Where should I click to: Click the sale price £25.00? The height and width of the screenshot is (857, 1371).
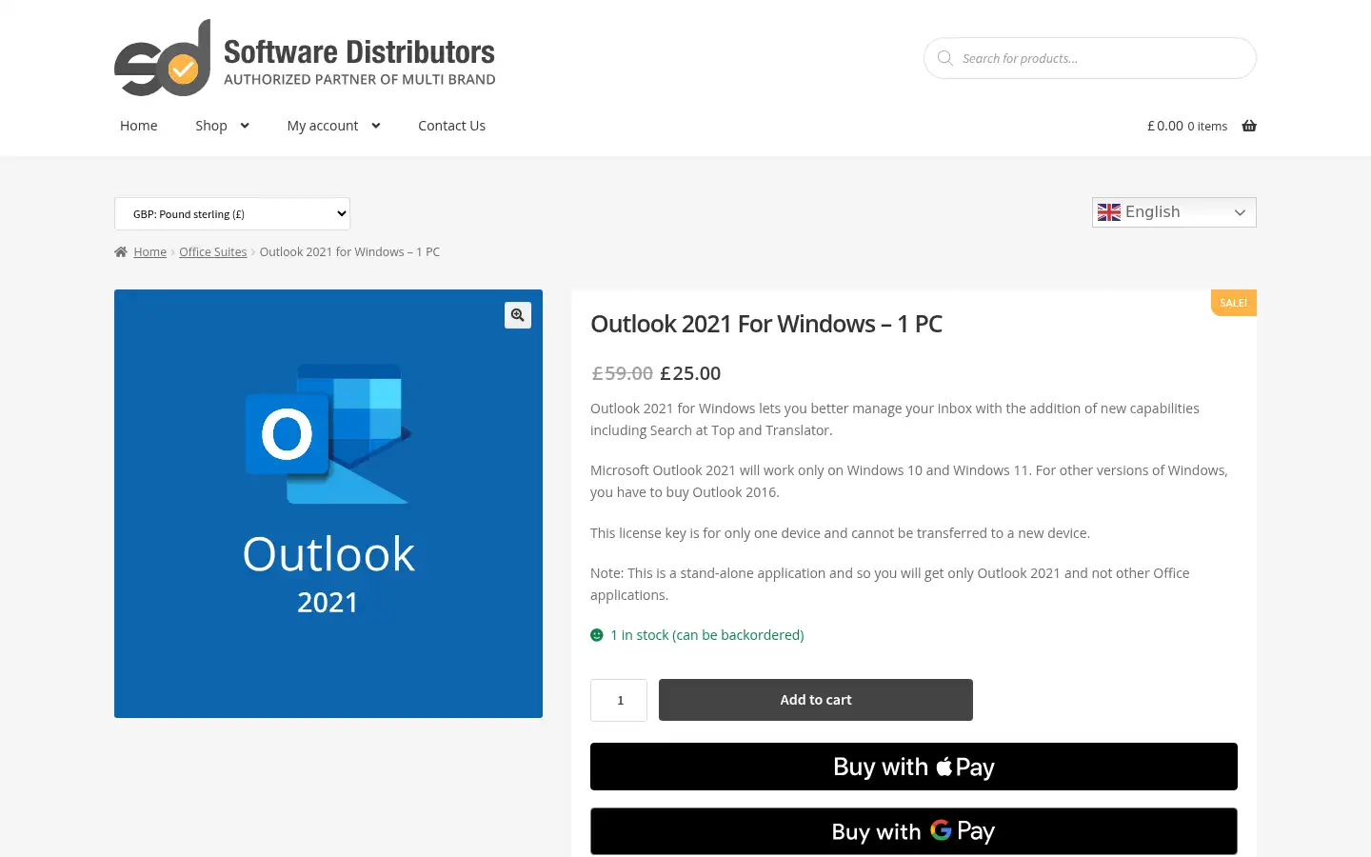pos(690,373)
